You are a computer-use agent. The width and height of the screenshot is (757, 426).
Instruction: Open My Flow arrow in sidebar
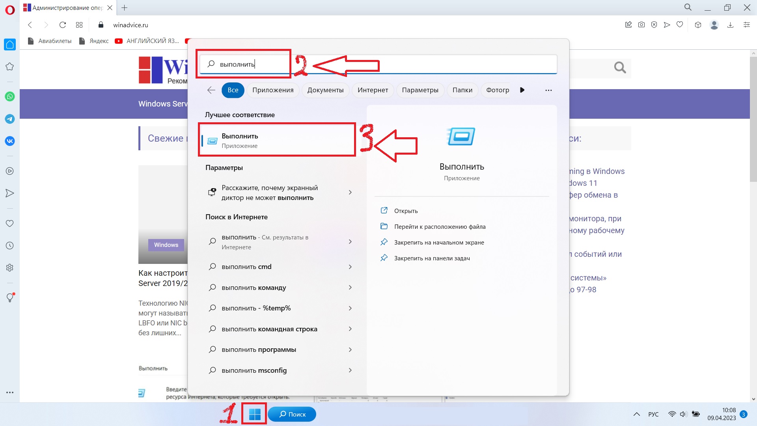(x=10, y=193)
